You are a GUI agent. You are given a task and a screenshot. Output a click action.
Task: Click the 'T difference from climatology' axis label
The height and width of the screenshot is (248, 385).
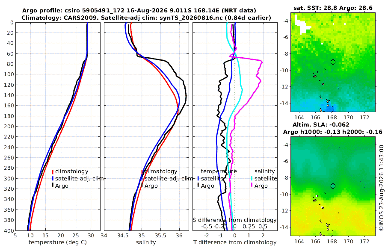pos(235,242)
